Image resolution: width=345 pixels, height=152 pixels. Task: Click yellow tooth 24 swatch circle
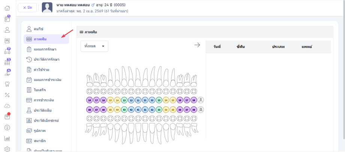click(x=166, y=100)
